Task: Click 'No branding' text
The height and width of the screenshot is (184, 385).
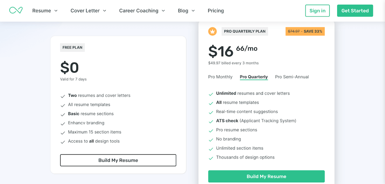Action: click(229, 139)
